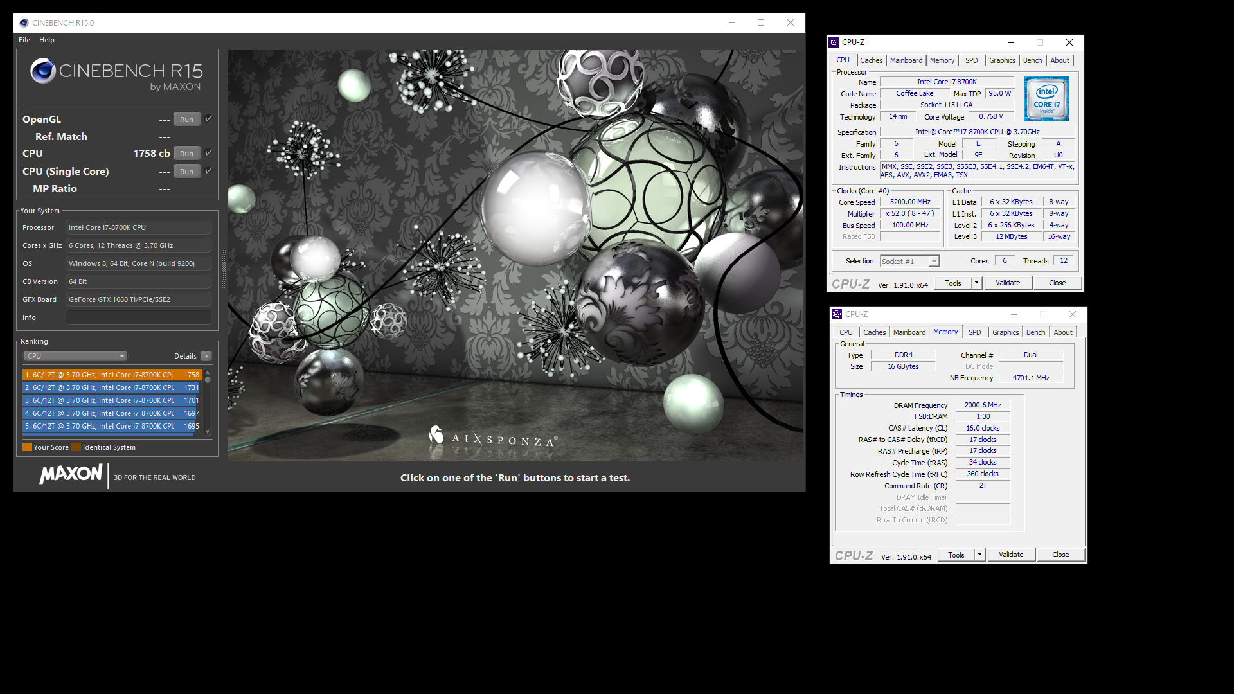Screen dimensions: 1234x694
Task: Click the Multiplier value x 52.0
Action: pyautogui.click(x=910, y=213)
